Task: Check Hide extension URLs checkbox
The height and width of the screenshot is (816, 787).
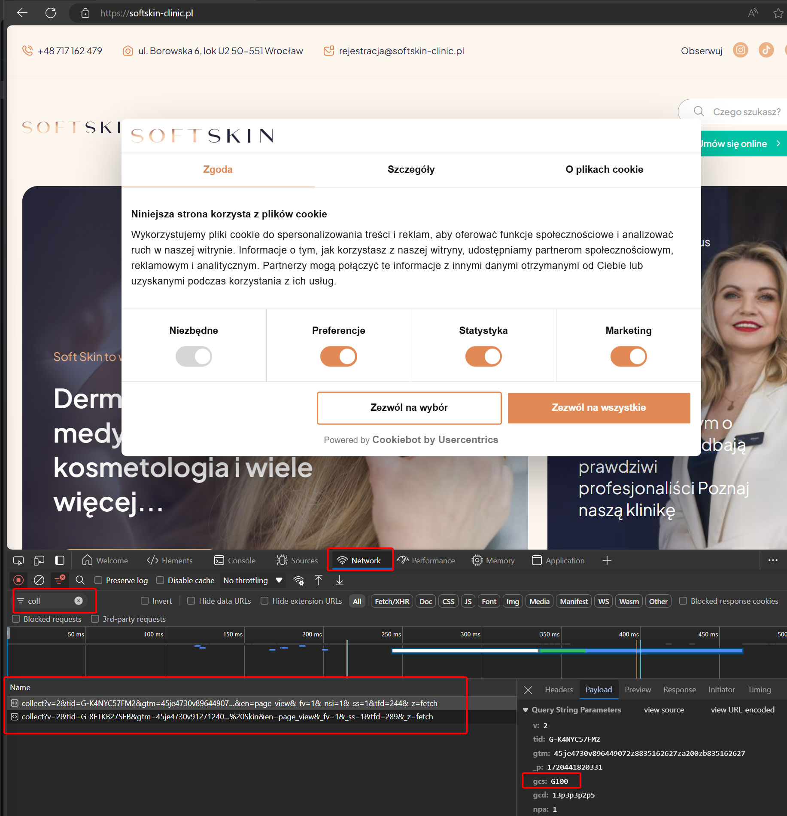Action: 264,601
